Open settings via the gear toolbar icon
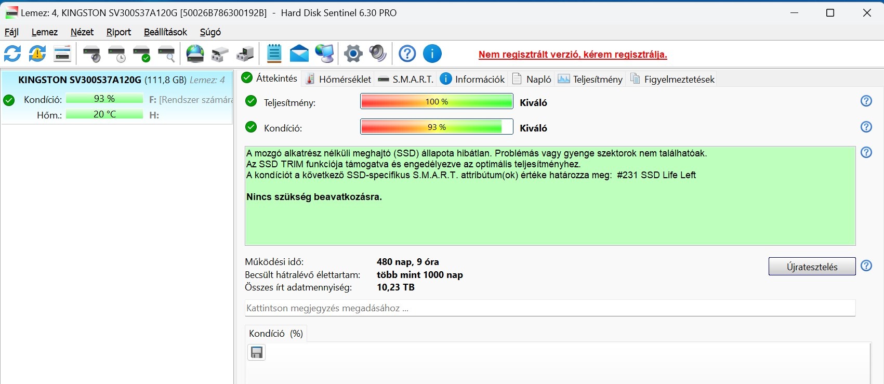Viewport: 884px width, 384px height. [353, 54]
